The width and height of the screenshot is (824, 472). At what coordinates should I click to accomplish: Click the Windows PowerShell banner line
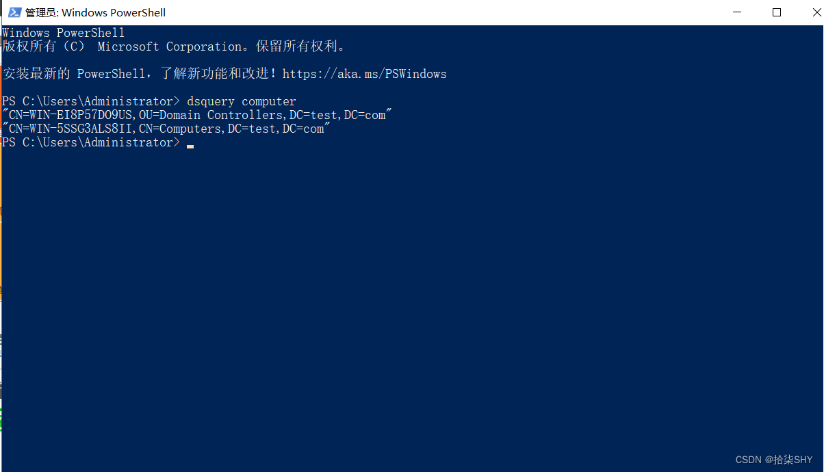coord(63,33)
